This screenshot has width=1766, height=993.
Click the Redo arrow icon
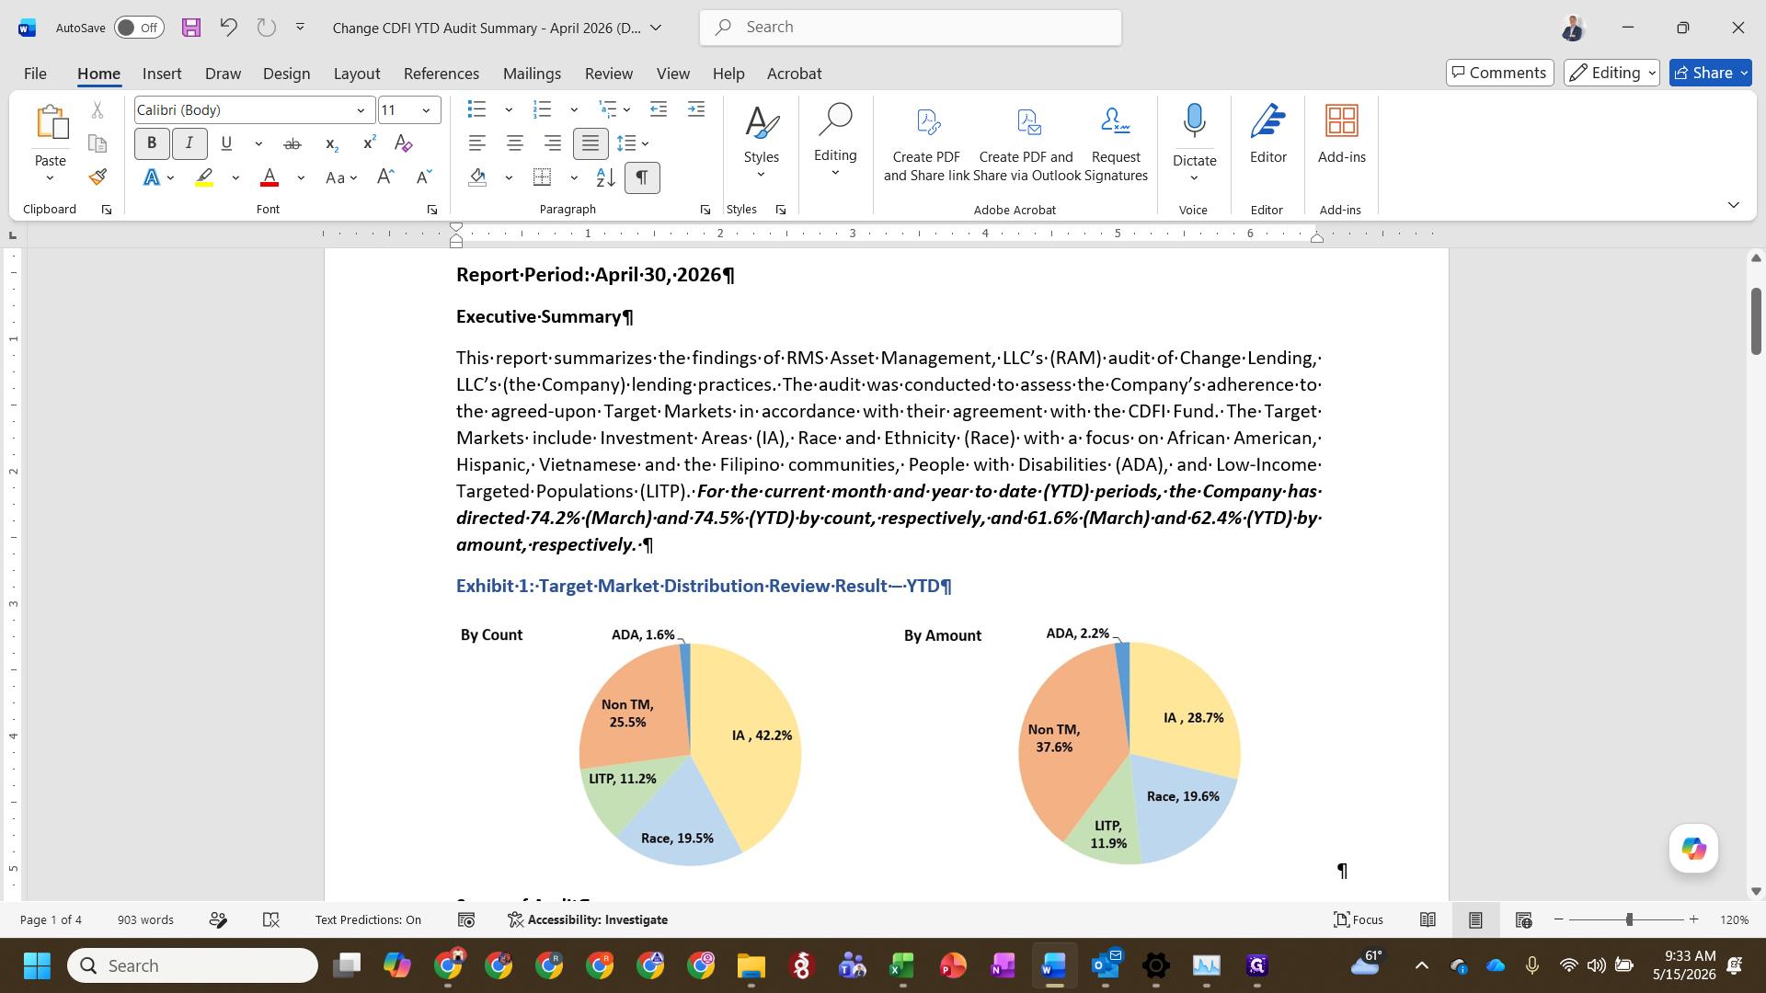coord(267,28)
